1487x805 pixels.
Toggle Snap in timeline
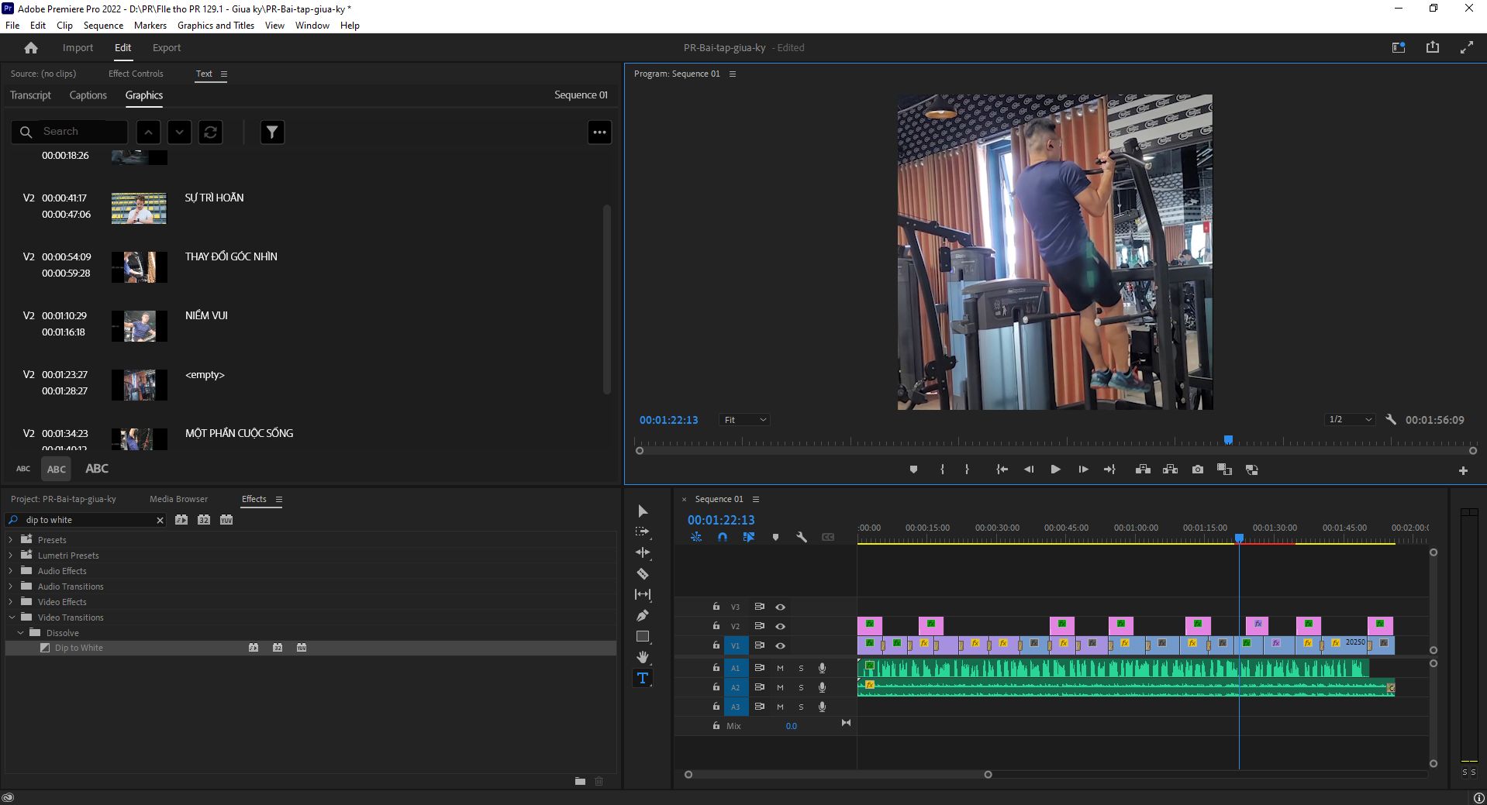click(723, 537)
